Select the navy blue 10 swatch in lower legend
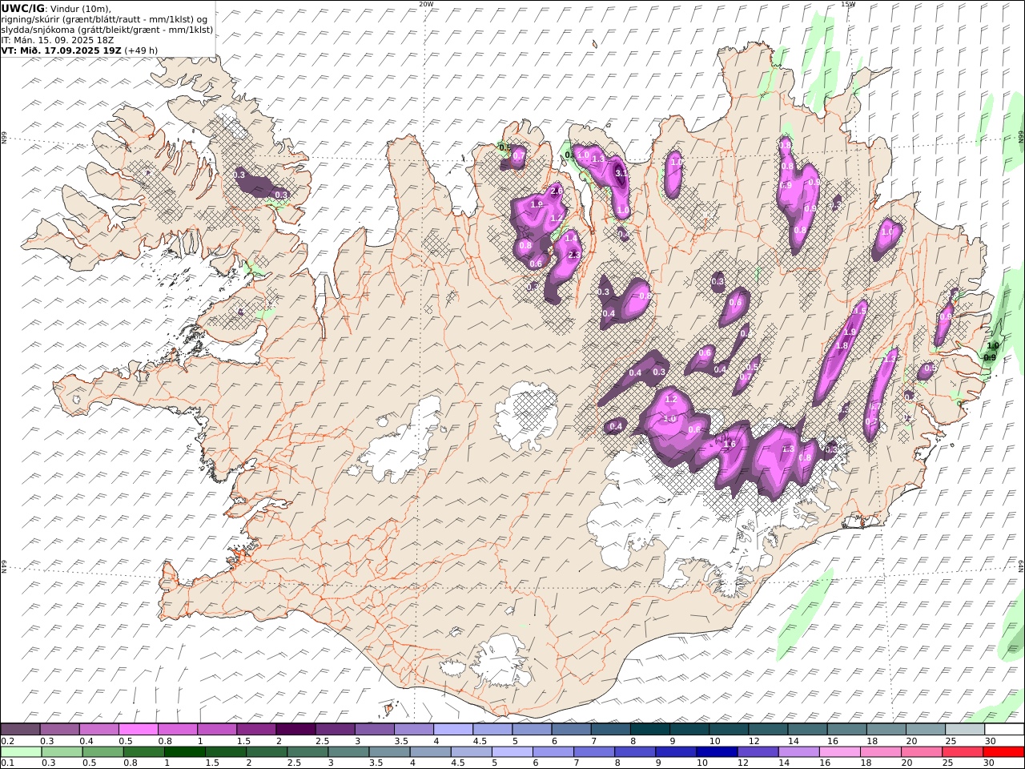 717,751
